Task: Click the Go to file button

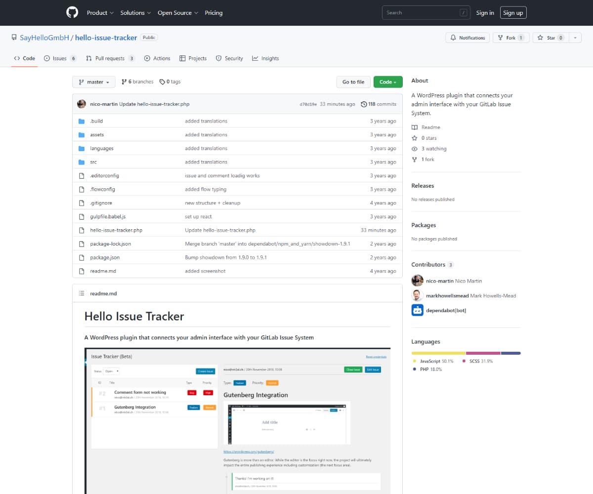Action: coord(353,82)
